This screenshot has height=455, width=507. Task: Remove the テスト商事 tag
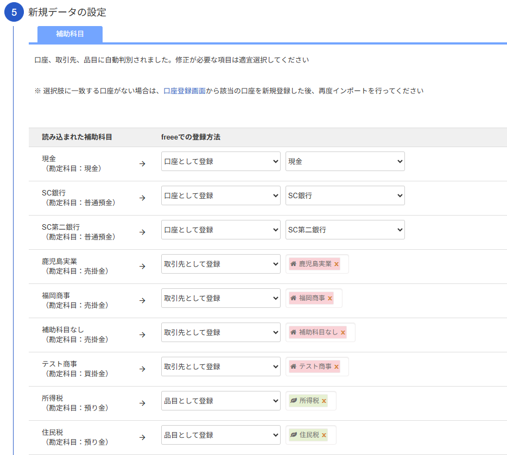337,366
